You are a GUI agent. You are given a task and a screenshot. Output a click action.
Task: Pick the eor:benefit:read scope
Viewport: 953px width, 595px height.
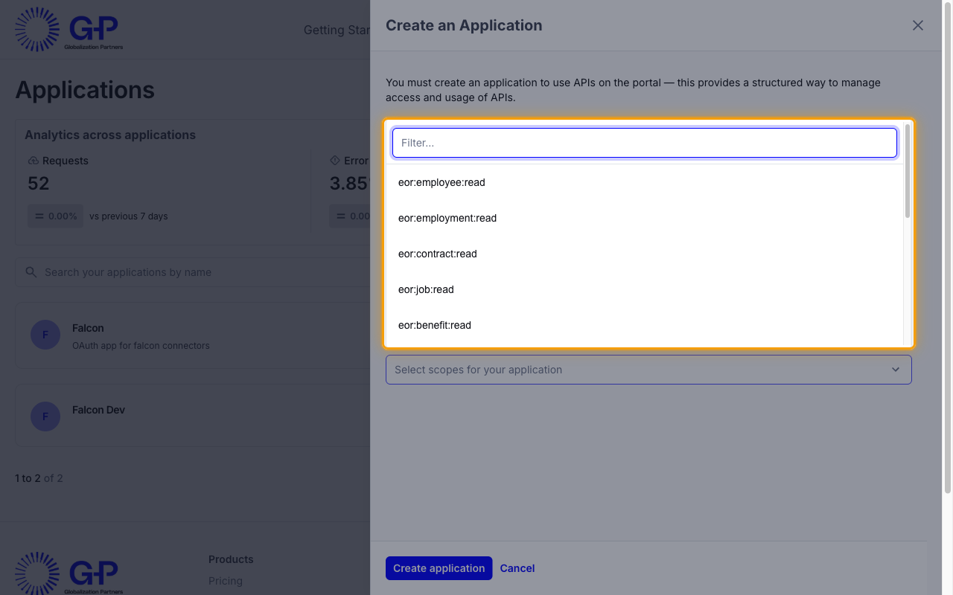point(645,325)
